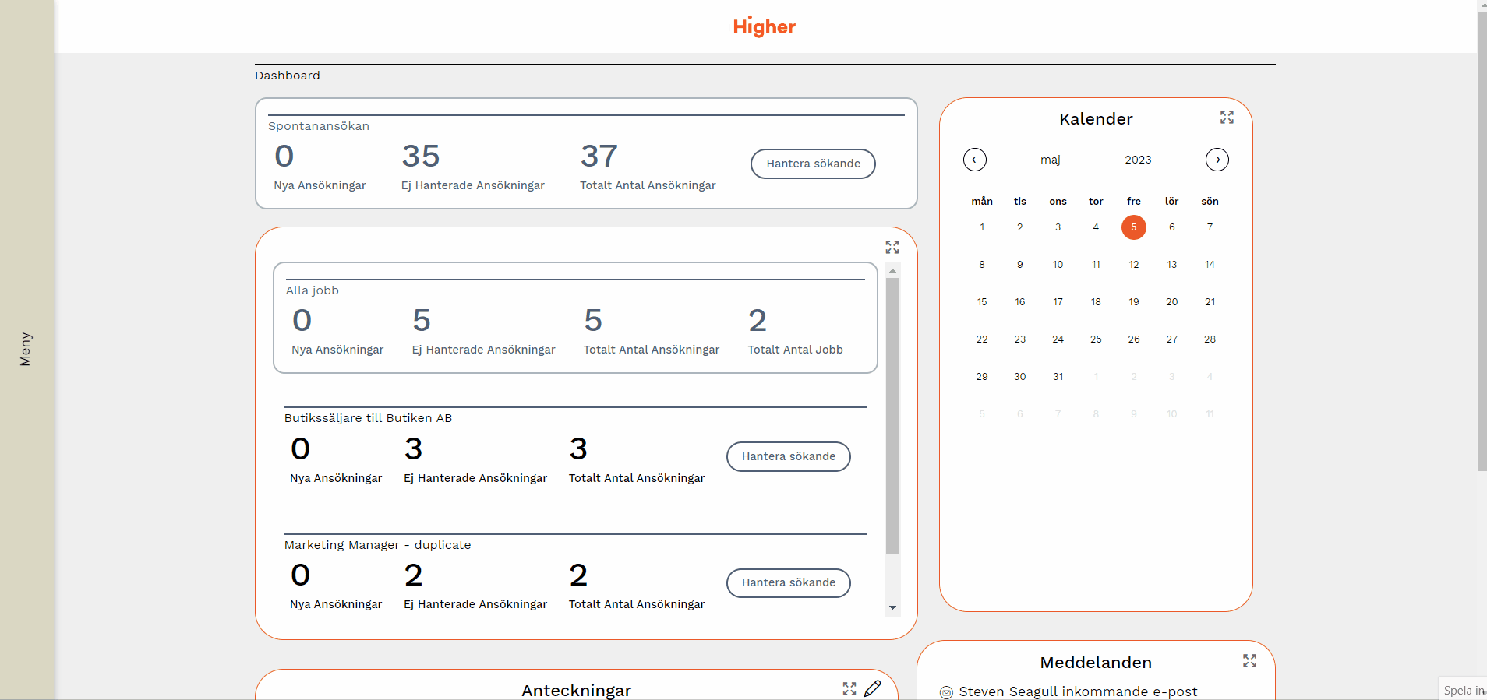Click Hantera sökande for Butikssäljare till Butiken AB
1487x700 pixels.
point(788,456)
